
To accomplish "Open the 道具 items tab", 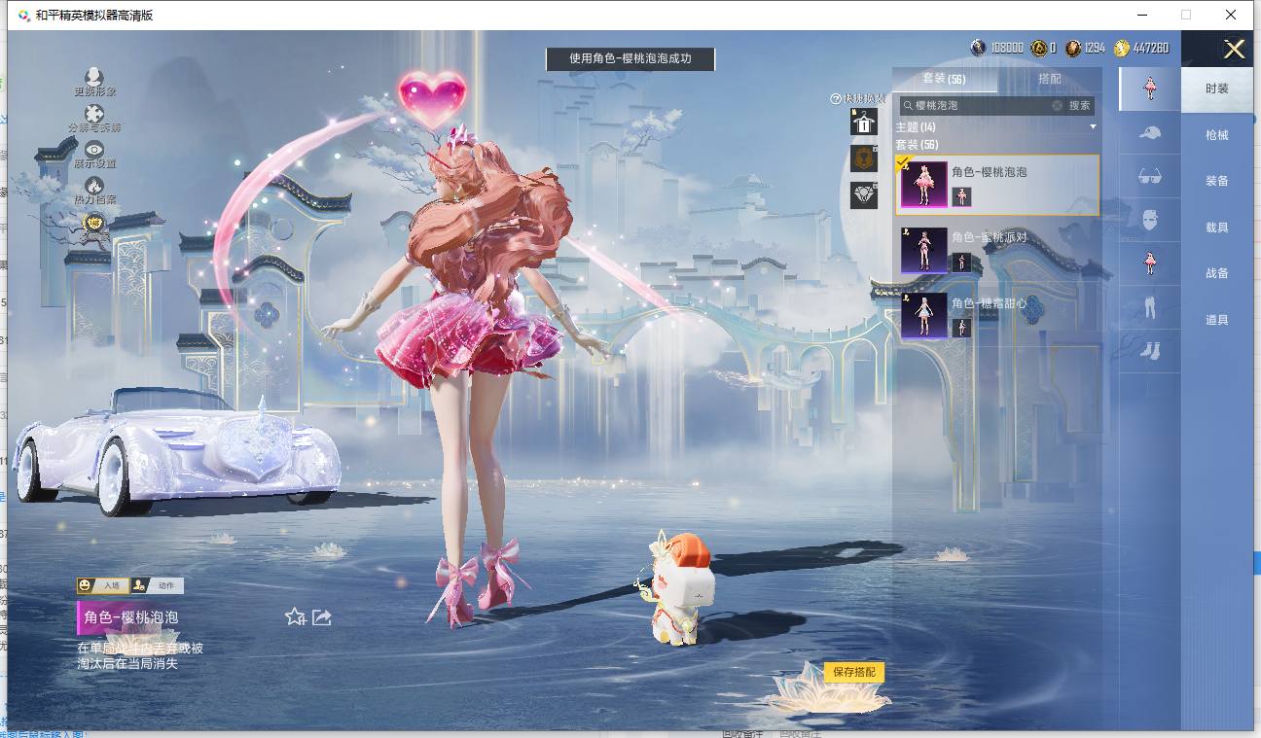I will 1217,320.
